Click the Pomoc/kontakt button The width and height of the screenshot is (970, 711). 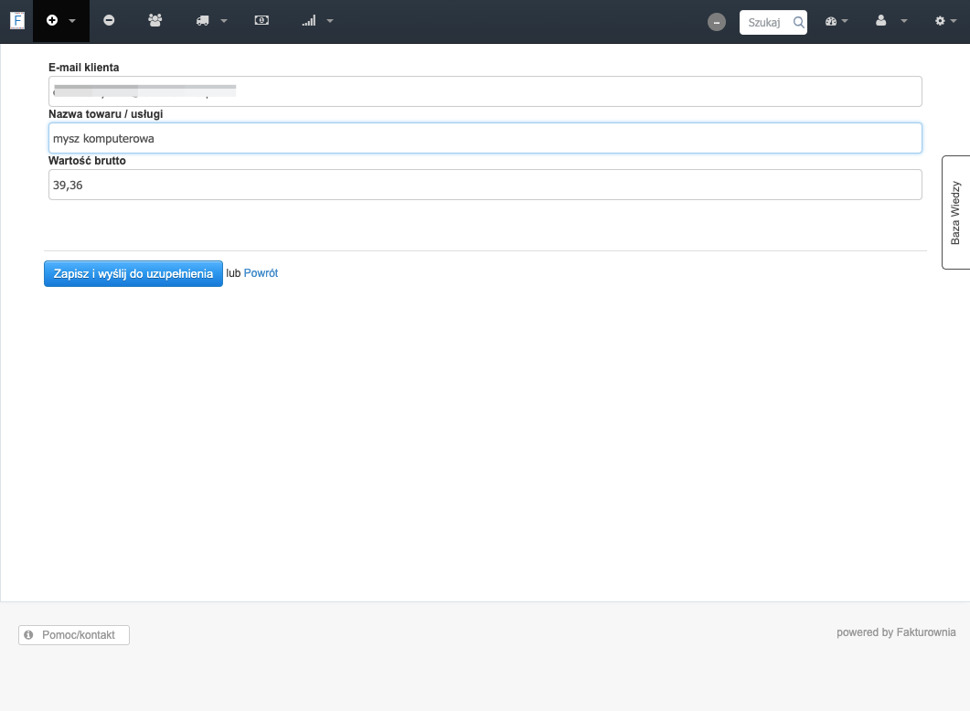click(x=74, y=635)
